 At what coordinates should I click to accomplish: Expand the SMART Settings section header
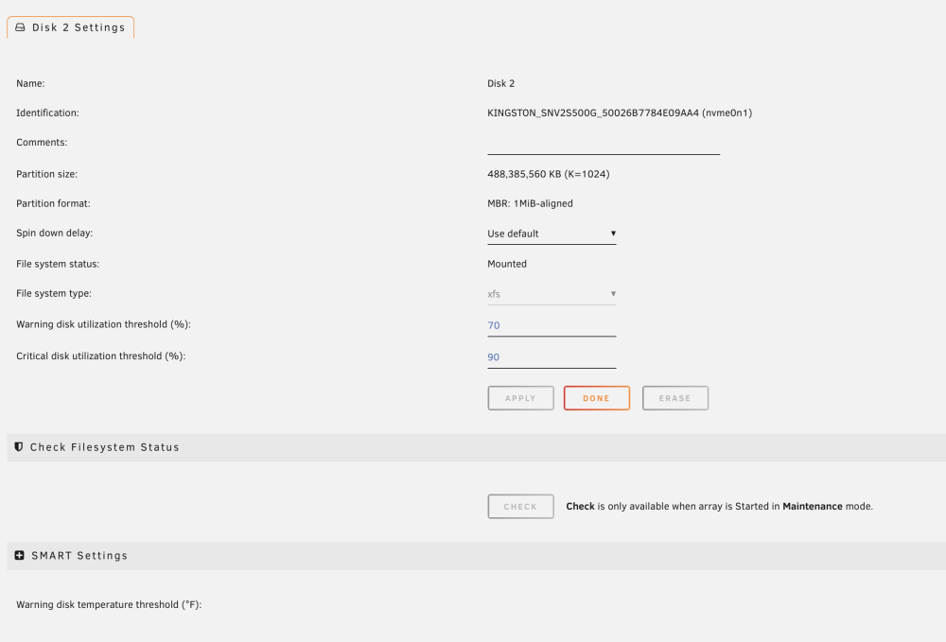[x=477, y=556]
